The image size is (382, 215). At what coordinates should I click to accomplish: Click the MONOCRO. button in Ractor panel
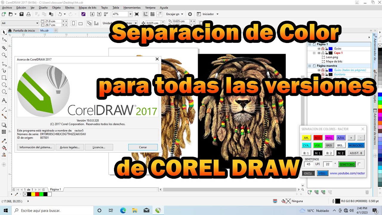pyautogui.click(x=356, y=145)
